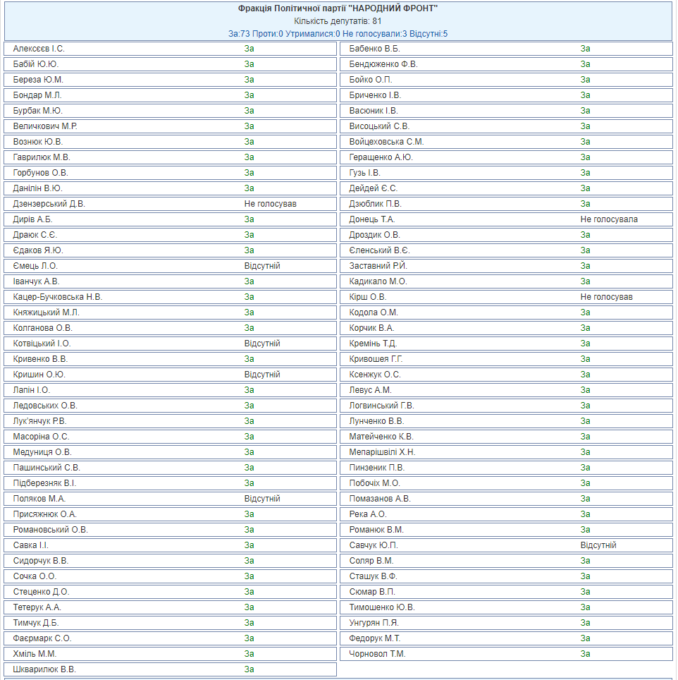
Task: Select deputy Пашинський С.В. name
Action: [47, 468]
